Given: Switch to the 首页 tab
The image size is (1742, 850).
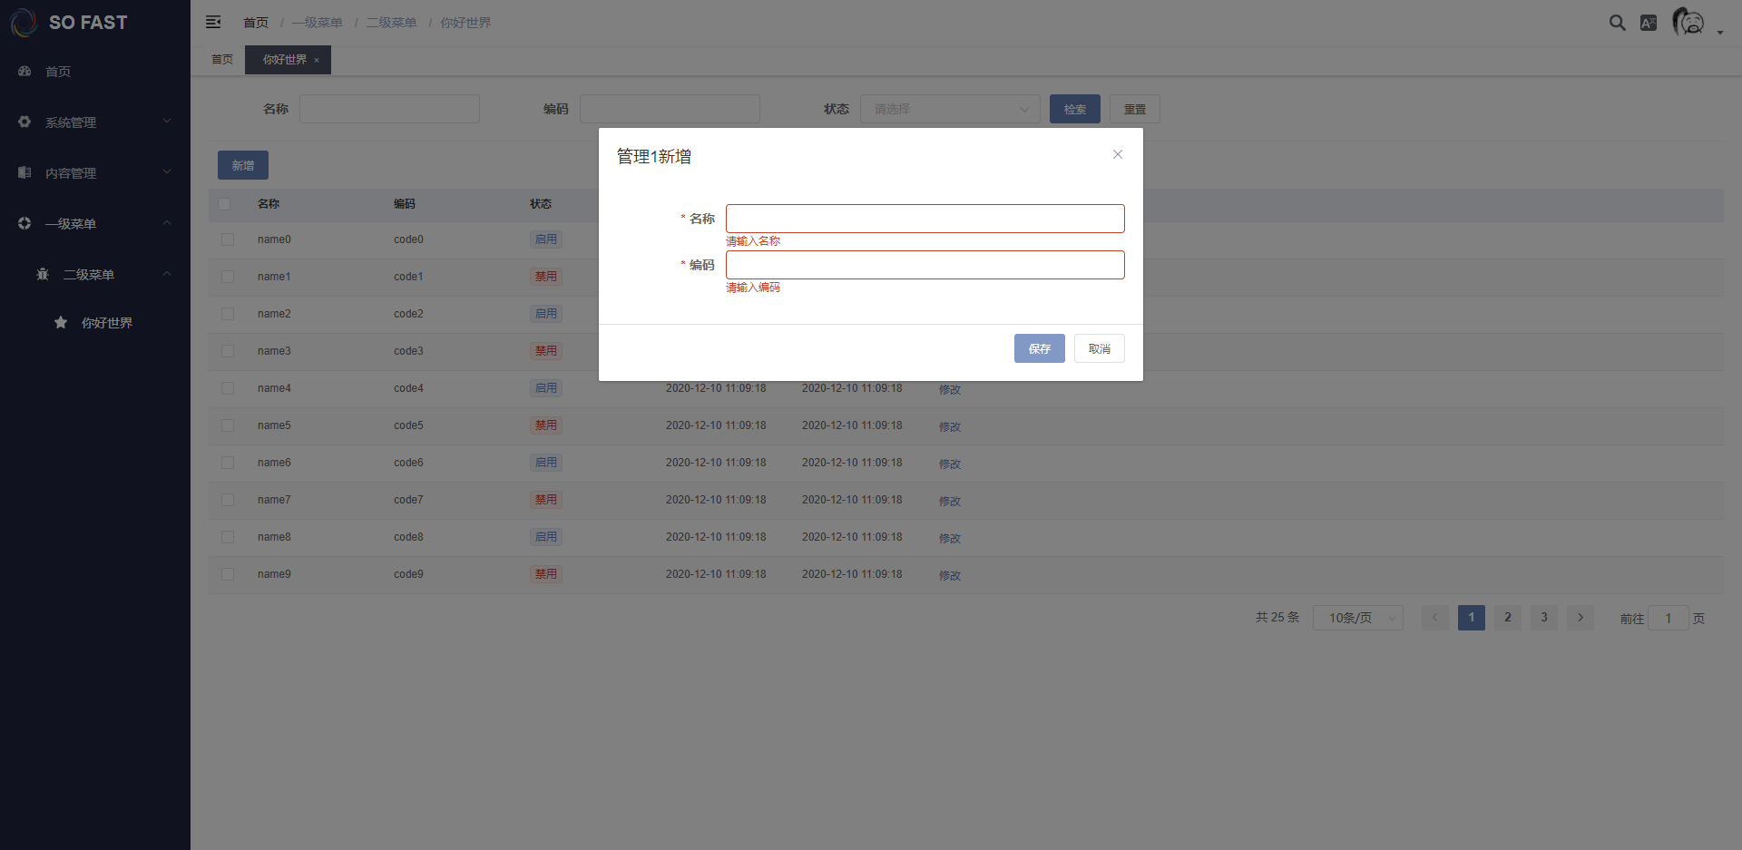Looking at the screenshot, I should (x=222, y=60).
